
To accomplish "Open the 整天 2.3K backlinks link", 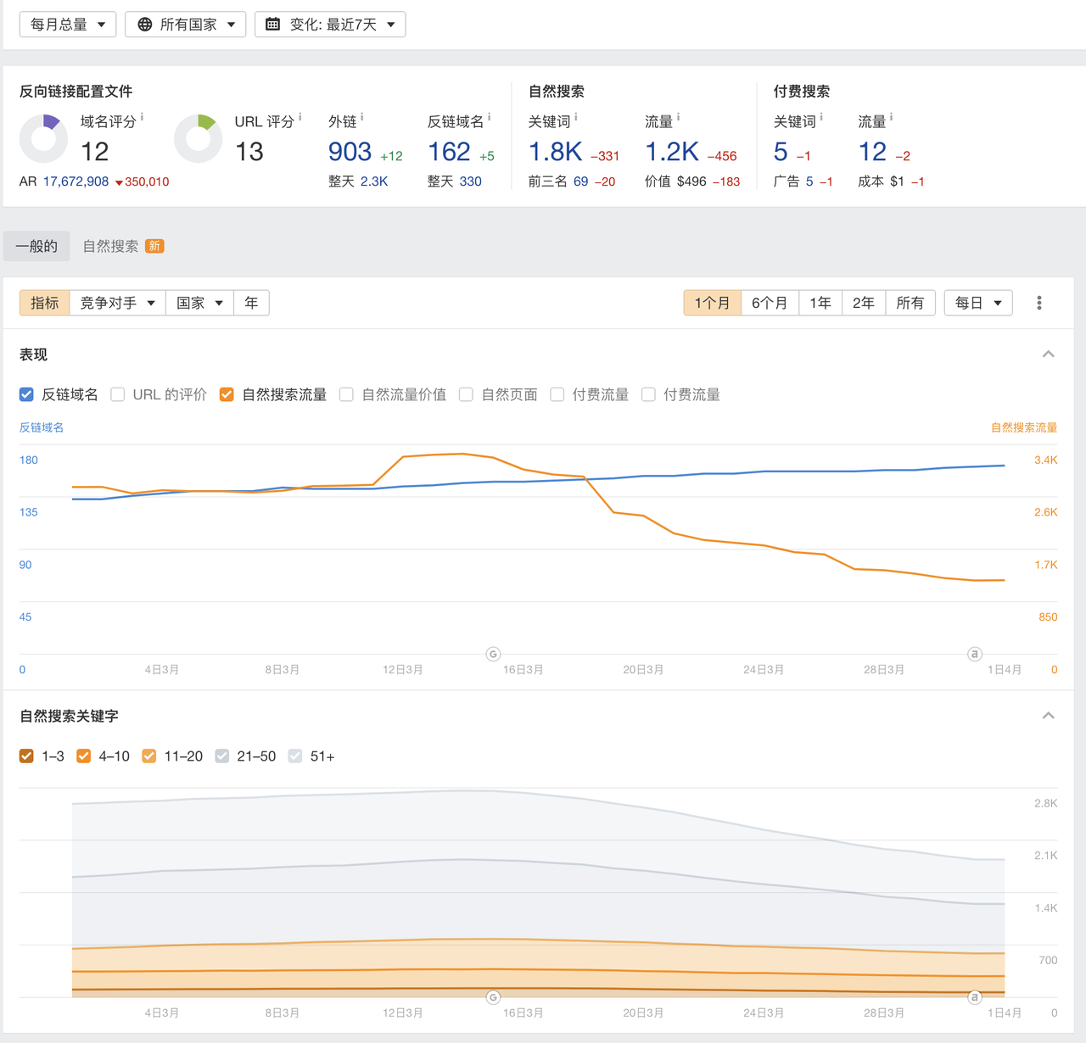I will pyautogui.click(x=374, y=181).
